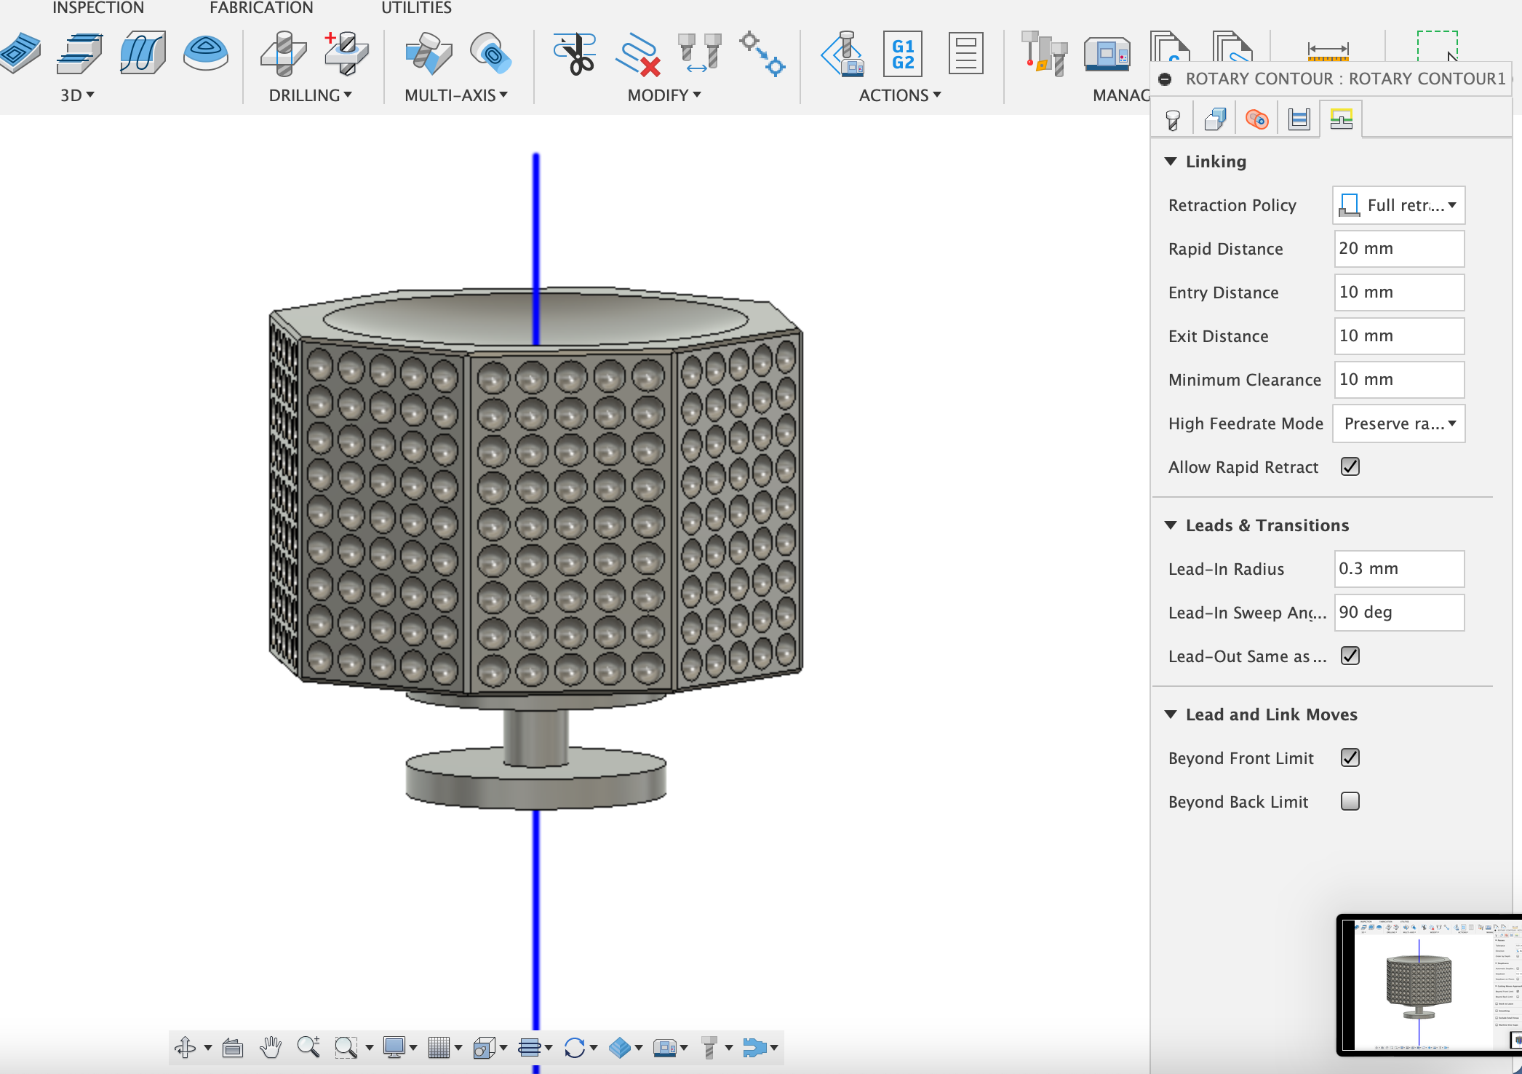Viewport: 1522px width, 1074px height.
Task: Collapse the Lead and Link Moves section
Action: click(1171, 715)
